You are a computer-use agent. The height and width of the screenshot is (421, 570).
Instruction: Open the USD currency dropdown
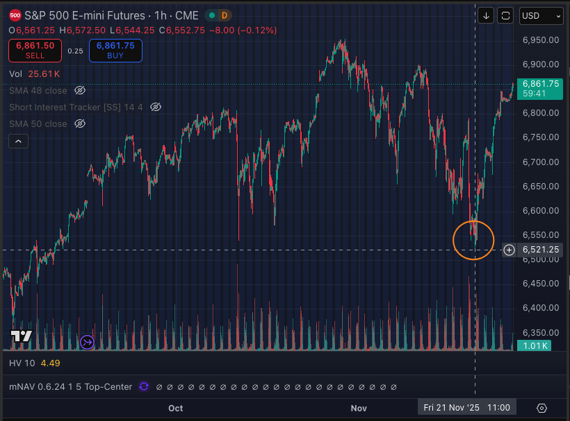(x=541, y=15)
